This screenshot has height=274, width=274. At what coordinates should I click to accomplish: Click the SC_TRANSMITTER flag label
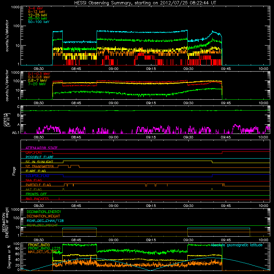[x=40, y=166]
